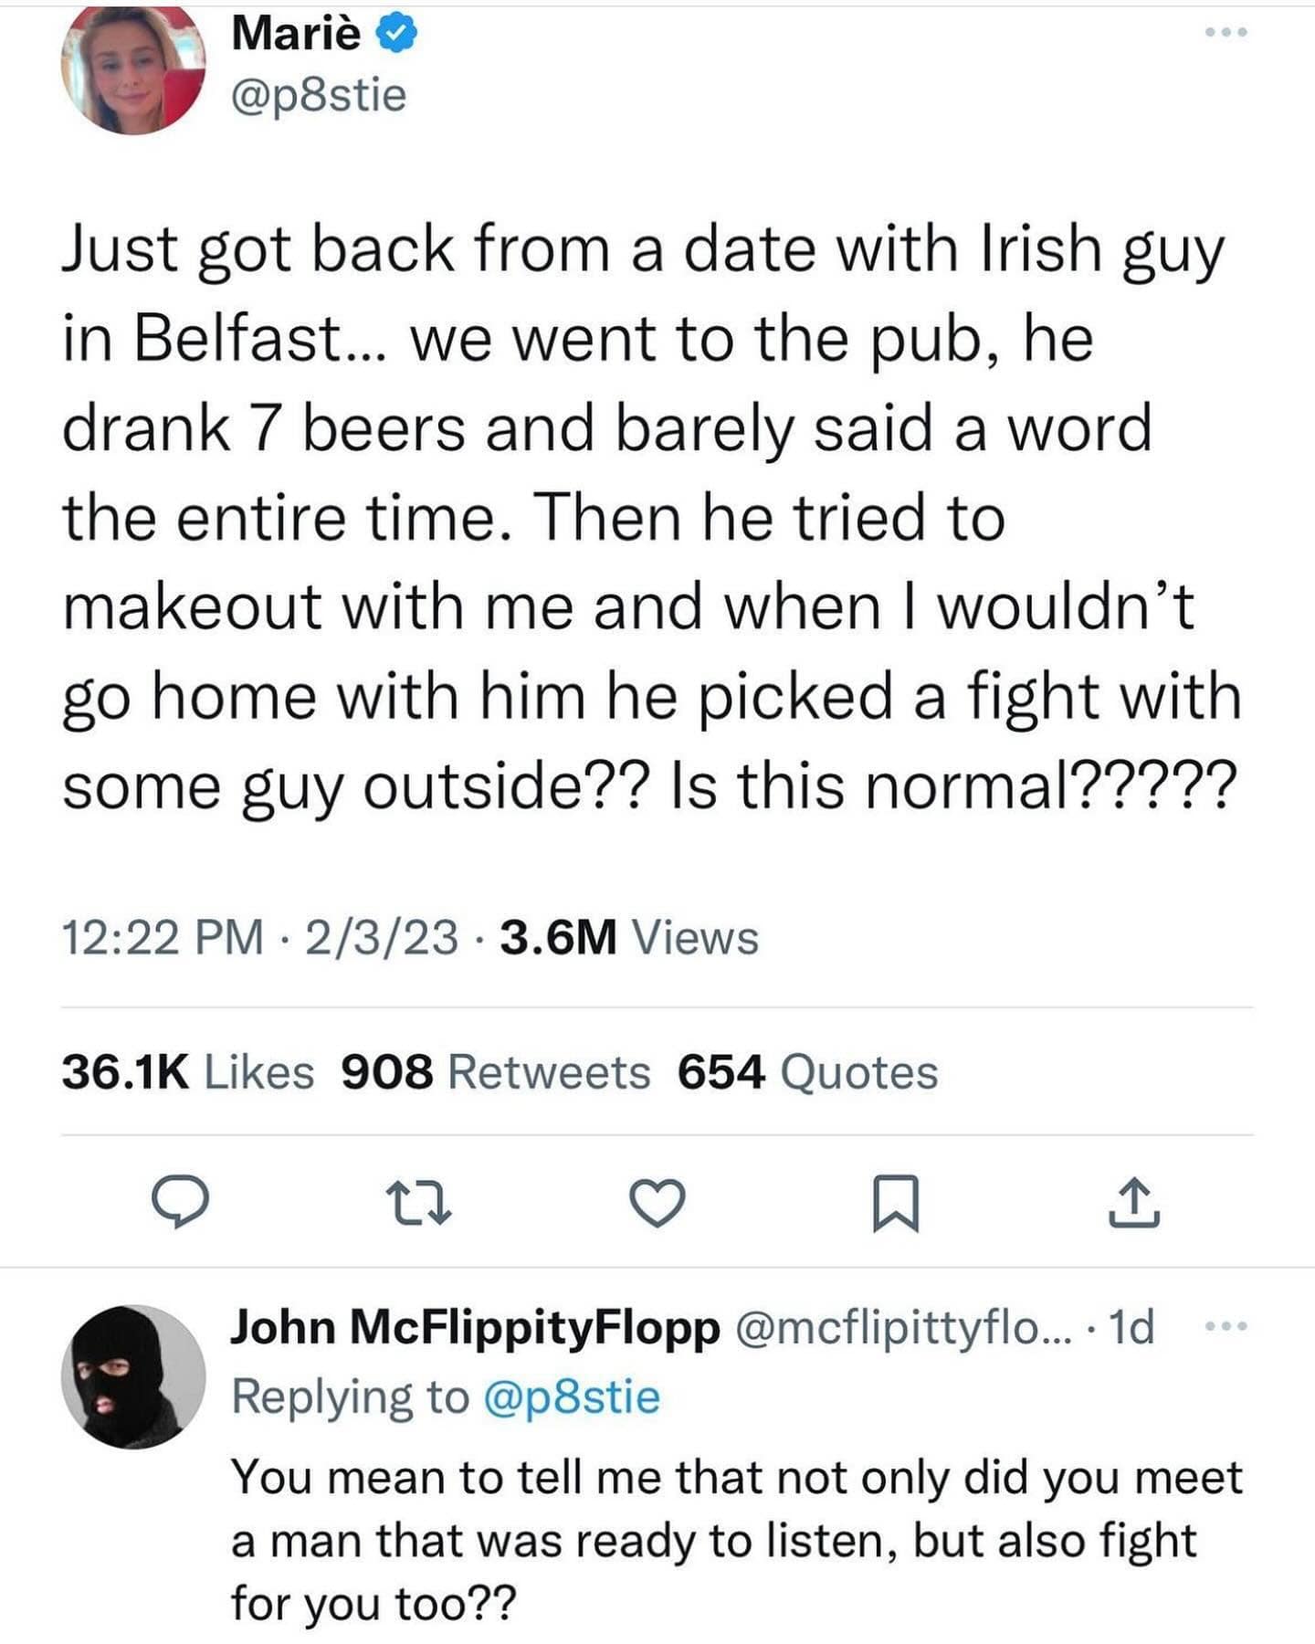This screenshot has width=1315, height=1644.
Task: Click the Mariè display name
Action: [297, 34]
